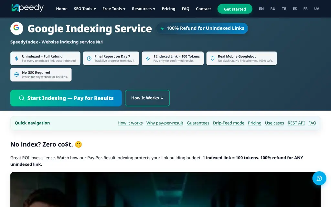The image size is (331, 207).
Task: Click the Real Mobile Googlebot card text
Action: [x=245, y=58]
